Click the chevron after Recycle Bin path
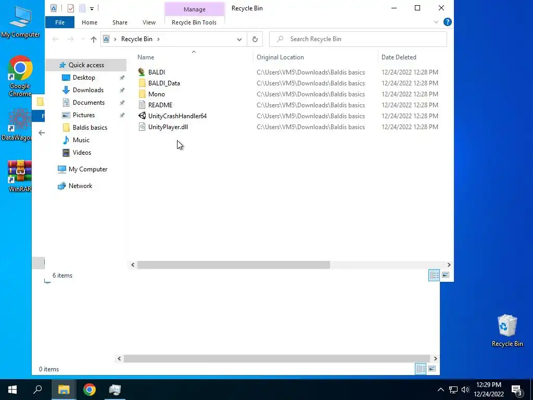The image size is (533, 400). [x=158, y=39]
